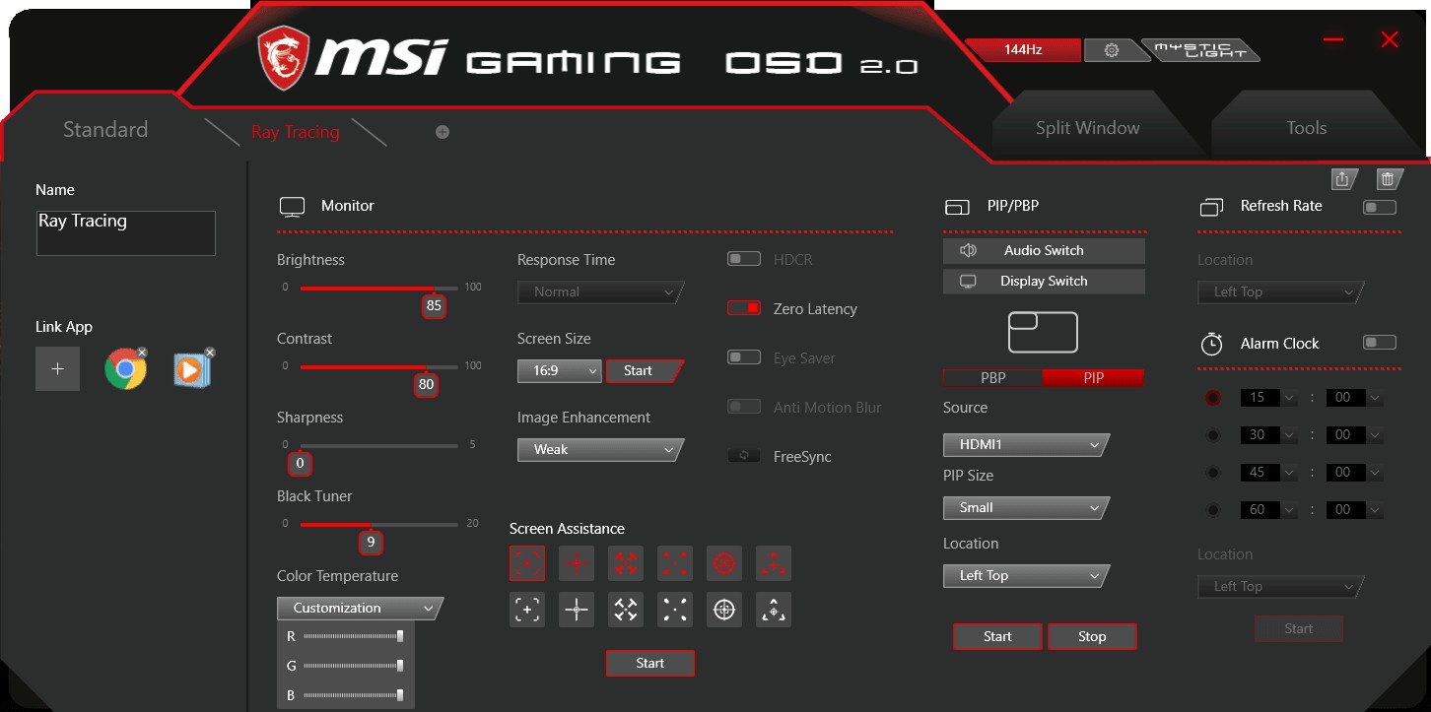The height and width of the screenshot is (712, 1431).
Task: Choose the red plus-shaped crosshair
Action: point(577,563)
